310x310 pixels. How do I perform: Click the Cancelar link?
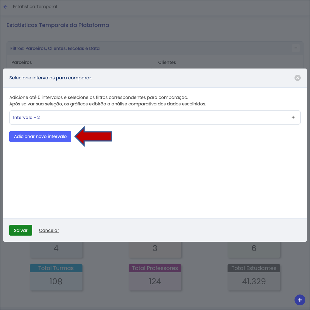pos(49,230)
